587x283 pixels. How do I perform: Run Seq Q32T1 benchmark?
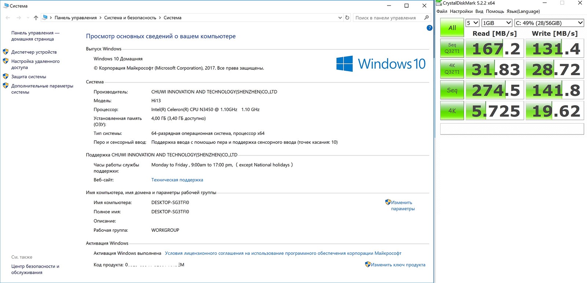click(x=452, y=48)
